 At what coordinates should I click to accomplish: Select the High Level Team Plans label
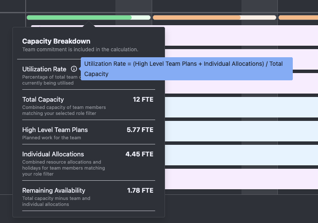click(55, 130)
